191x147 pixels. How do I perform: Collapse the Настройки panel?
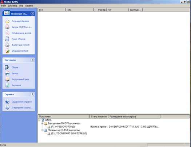click(32, 60)
